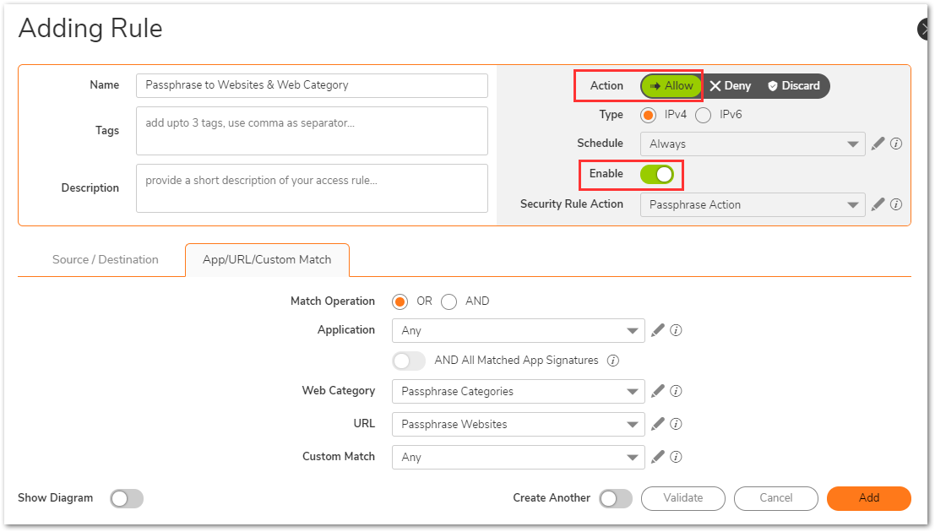Click the pencil icon beside Application dropdown

(658, 330)
